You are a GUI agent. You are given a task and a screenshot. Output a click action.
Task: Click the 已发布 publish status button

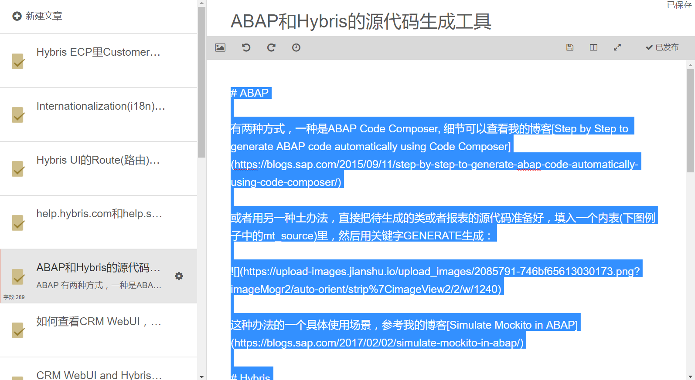point(662,47)
